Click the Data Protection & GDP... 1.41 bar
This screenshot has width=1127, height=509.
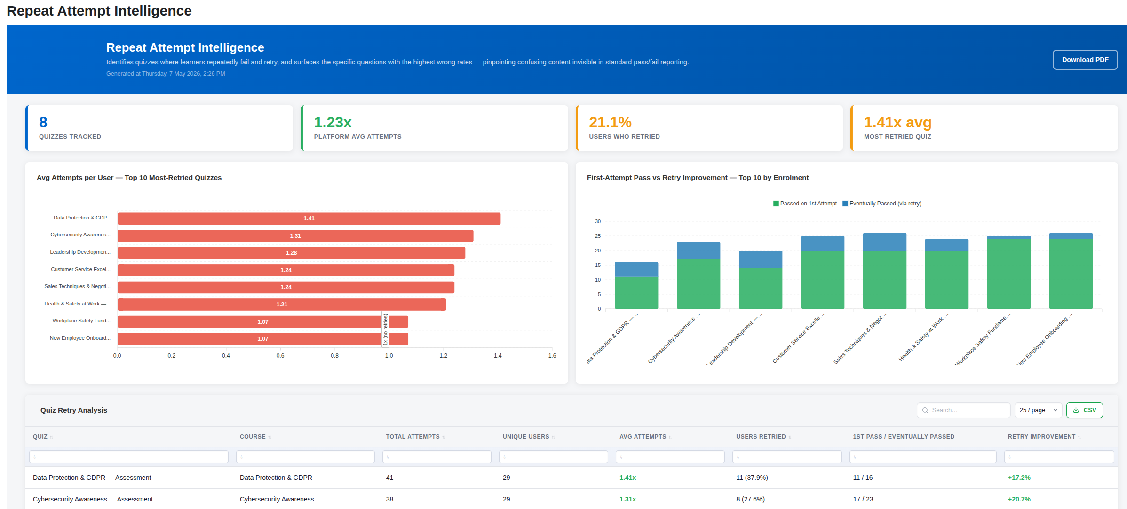(x=309, y=219)
